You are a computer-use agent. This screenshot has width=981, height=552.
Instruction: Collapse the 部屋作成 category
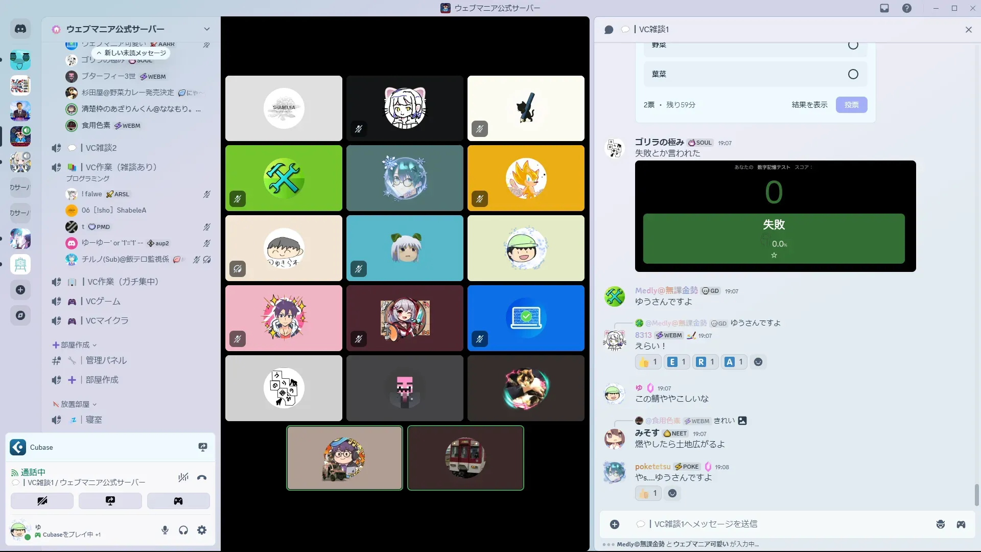(75, 345)
